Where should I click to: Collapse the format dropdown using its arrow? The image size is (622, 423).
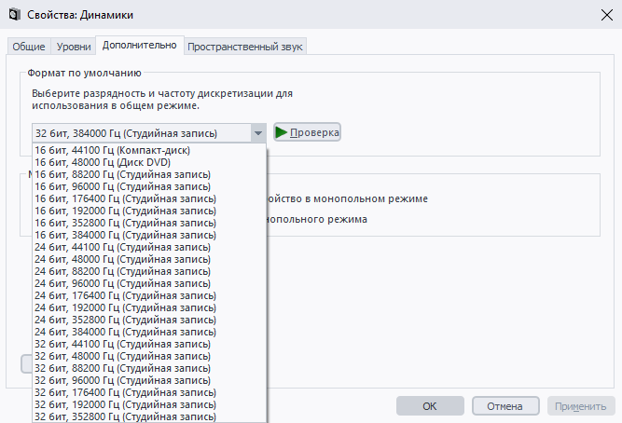pyautogui.click(x=258, y=133)
